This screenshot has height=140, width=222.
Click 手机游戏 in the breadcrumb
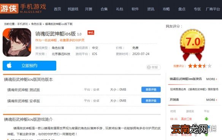pos(22,24)
